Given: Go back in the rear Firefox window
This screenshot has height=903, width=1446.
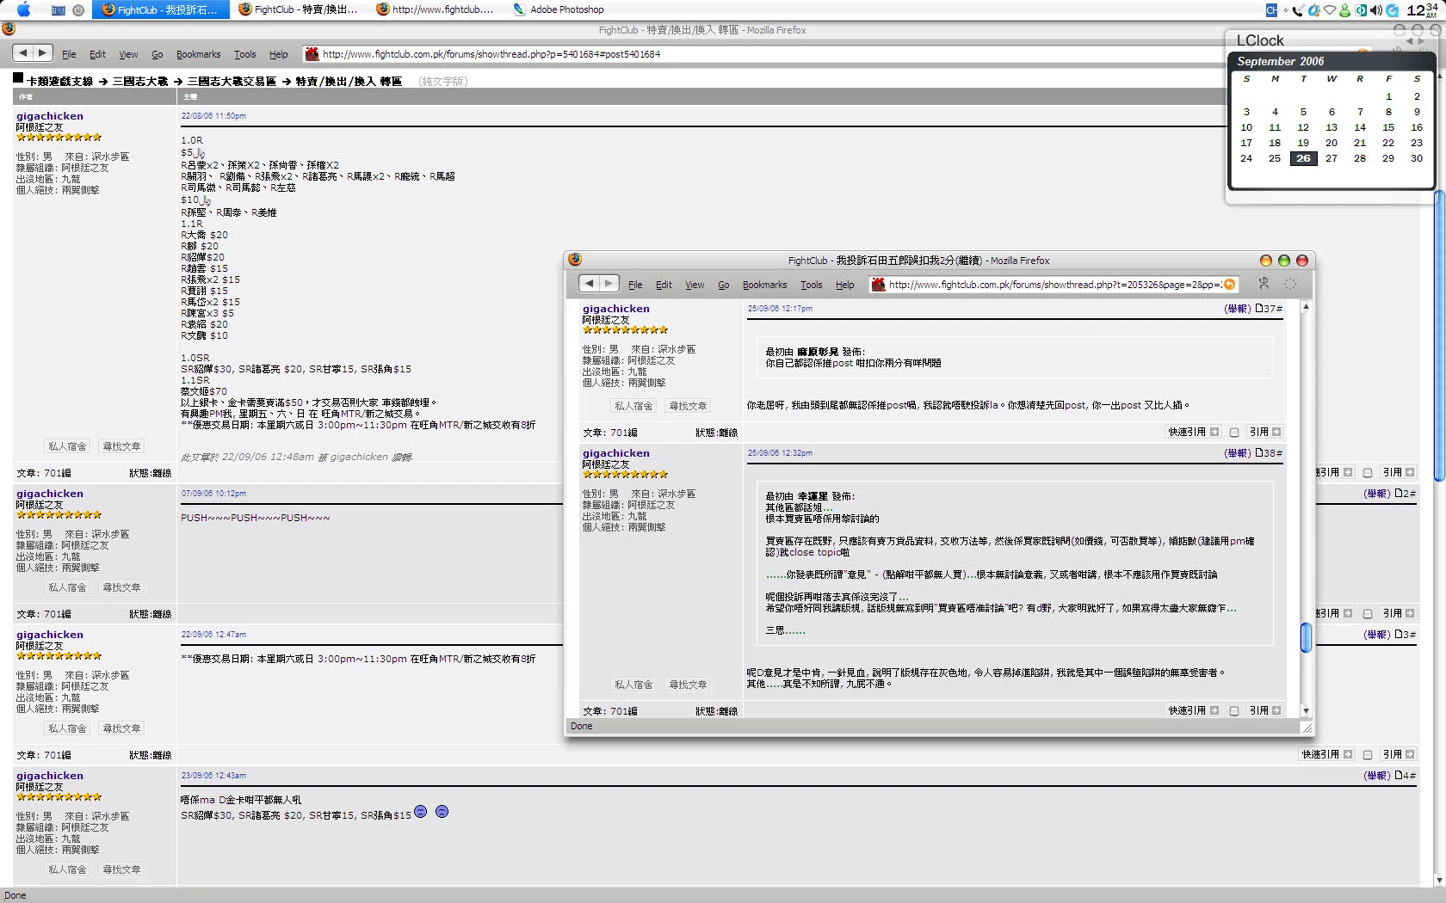Looking at the screenshot, I should (x=22, y=53).
